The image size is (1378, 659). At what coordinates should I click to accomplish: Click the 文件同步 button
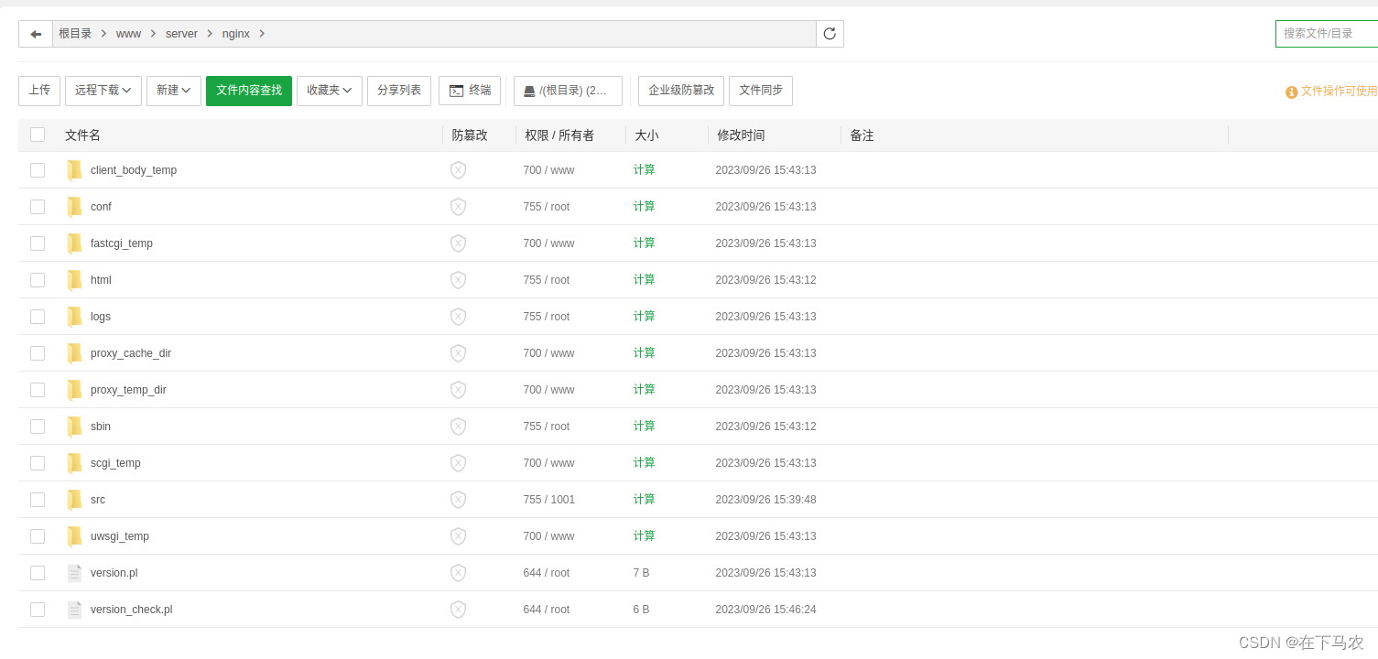[x=761, y=91]
